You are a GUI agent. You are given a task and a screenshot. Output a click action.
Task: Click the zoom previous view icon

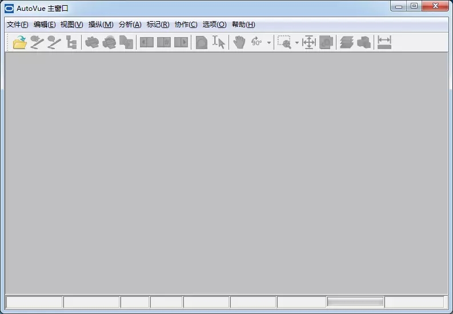tap(326, 42)
